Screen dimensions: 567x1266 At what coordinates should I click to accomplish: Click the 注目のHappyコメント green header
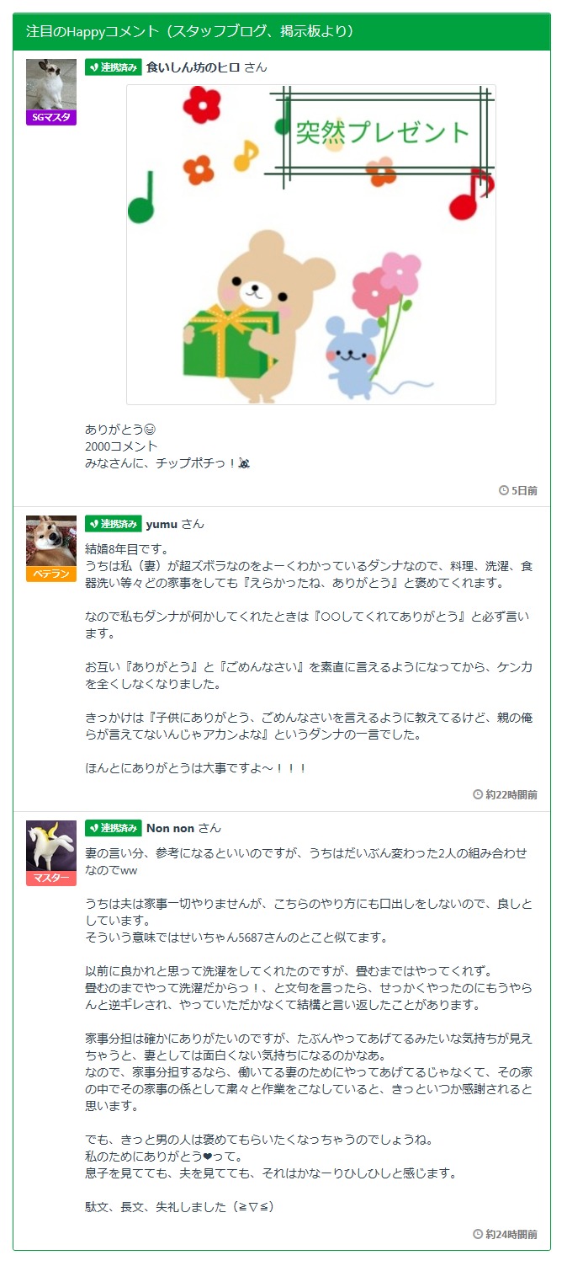[282, 32]
